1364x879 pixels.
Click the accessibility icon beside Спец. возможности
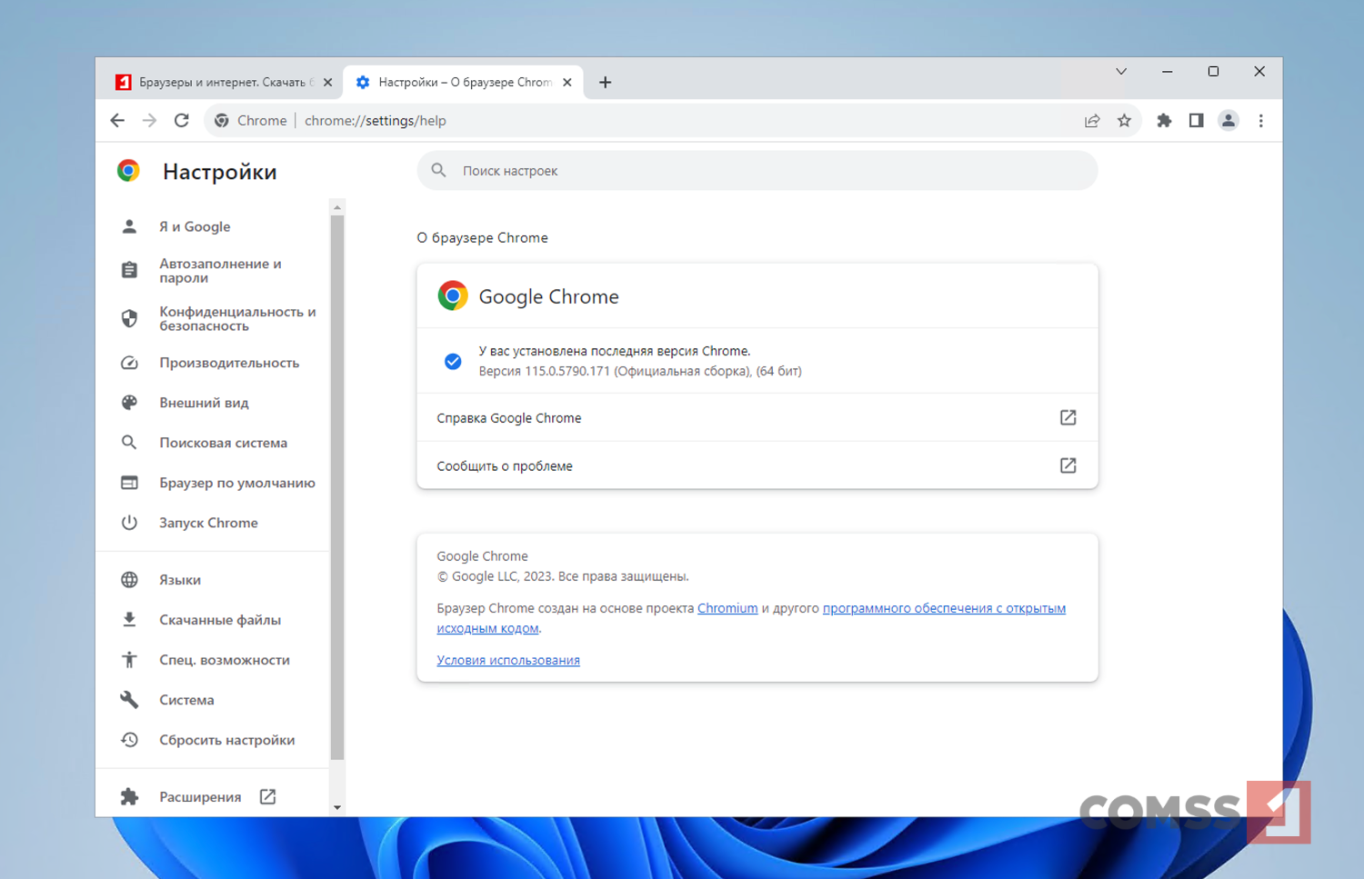tap(129, 659)
